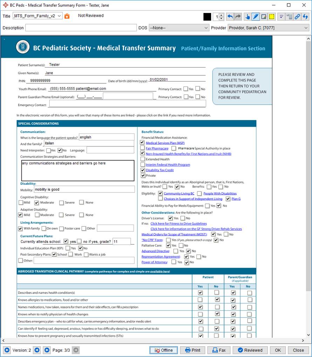Open the black pen color swatch
312x357 pixels.
click(207, 16)
